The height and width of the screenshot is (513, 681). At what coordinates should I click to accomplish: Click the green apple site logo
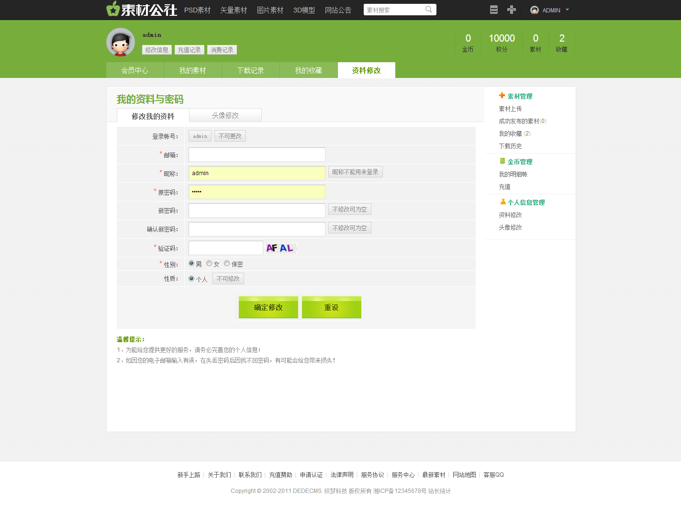click(x=113, y=9)
